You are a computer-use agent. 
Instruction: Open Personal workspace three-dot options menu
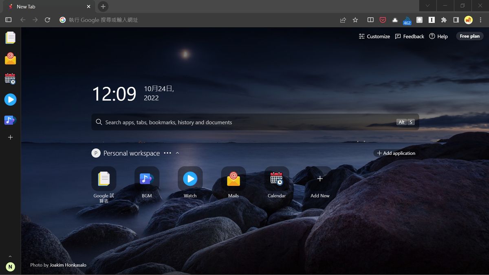point(167,153)
